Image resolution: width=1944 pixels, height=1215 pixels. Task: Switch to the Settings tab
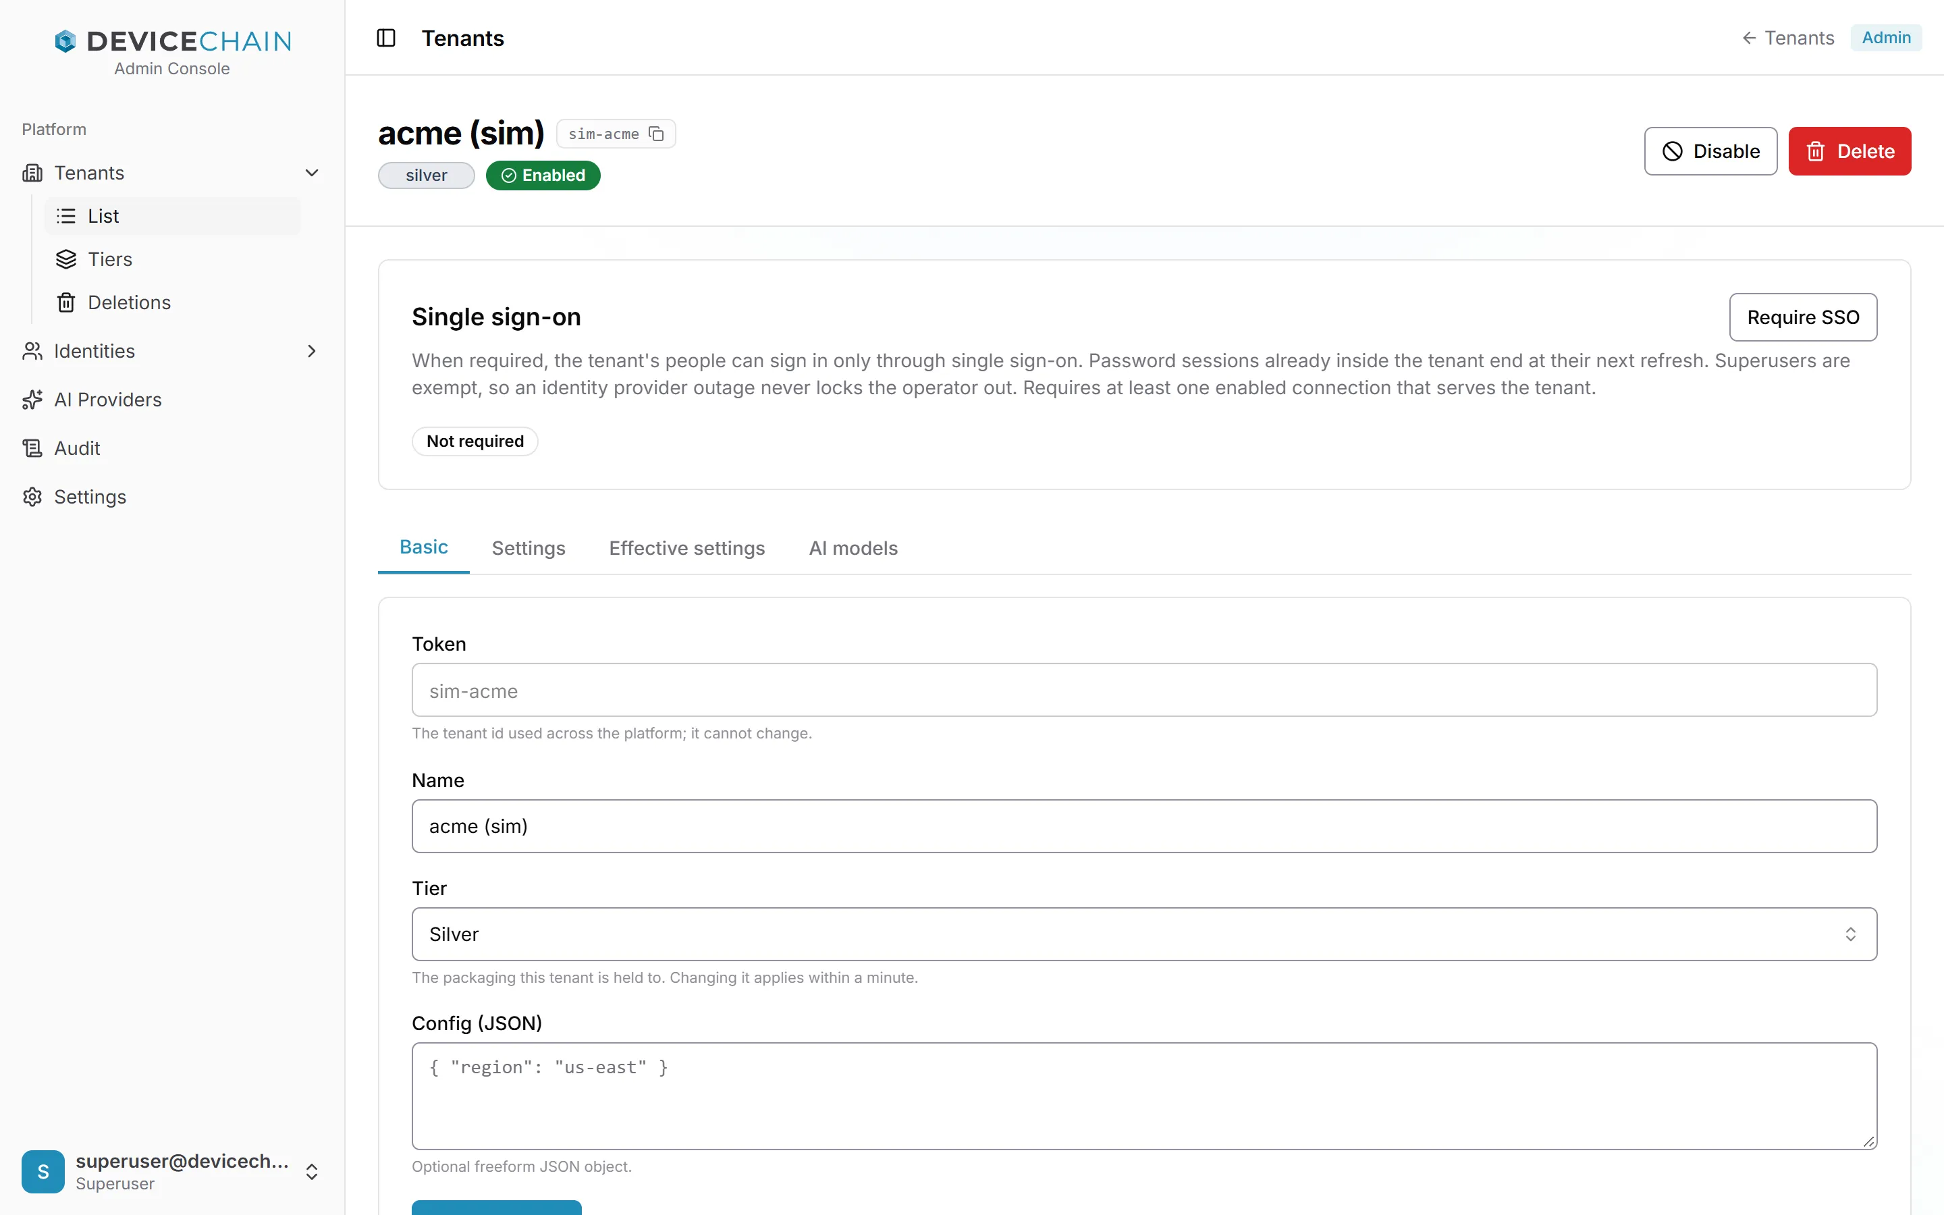[x=529, y=548]
